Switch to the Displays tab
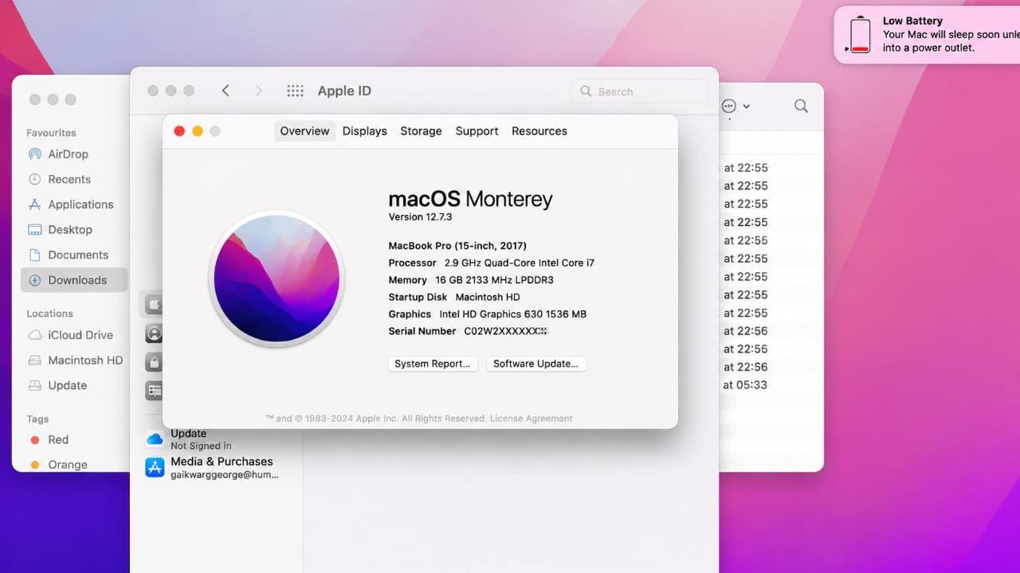Image resolution: width=1020 pixels, height=573 pixels. click(x=364, y=131)
